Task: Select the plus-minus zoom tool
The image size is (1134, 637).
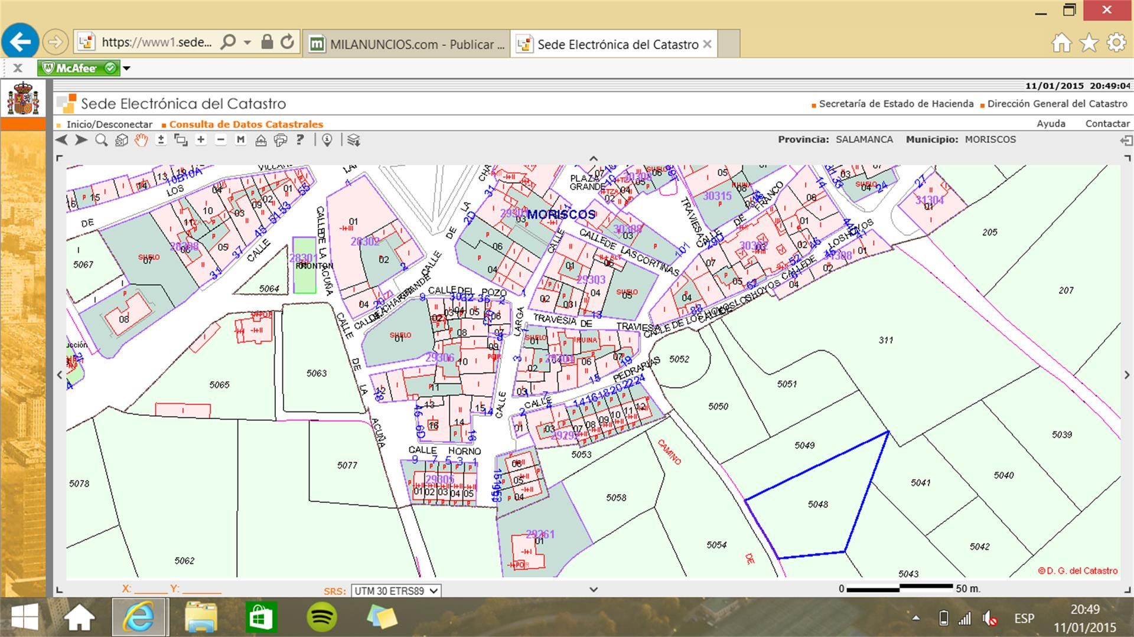Action: point(161,140)
